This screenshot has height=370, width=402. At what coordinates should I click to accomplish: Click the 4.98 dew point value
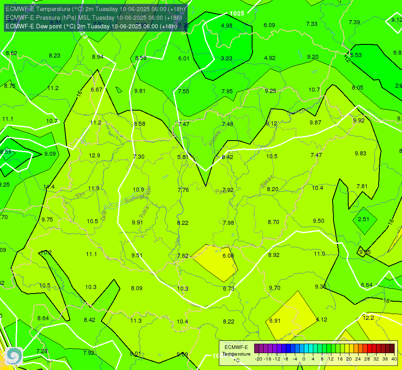point(227,25)
